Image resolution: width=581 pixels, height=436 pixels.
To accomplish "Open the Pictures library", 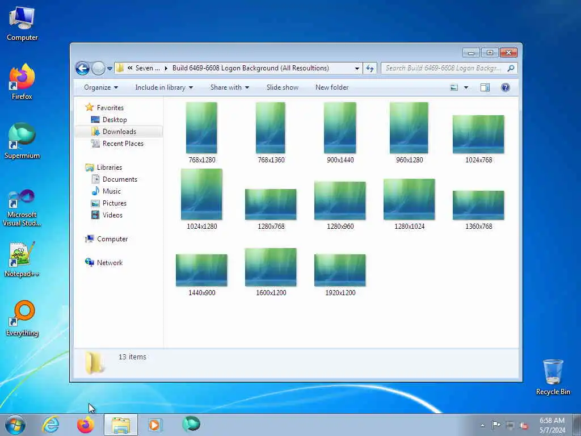I will tap(115, 203).
